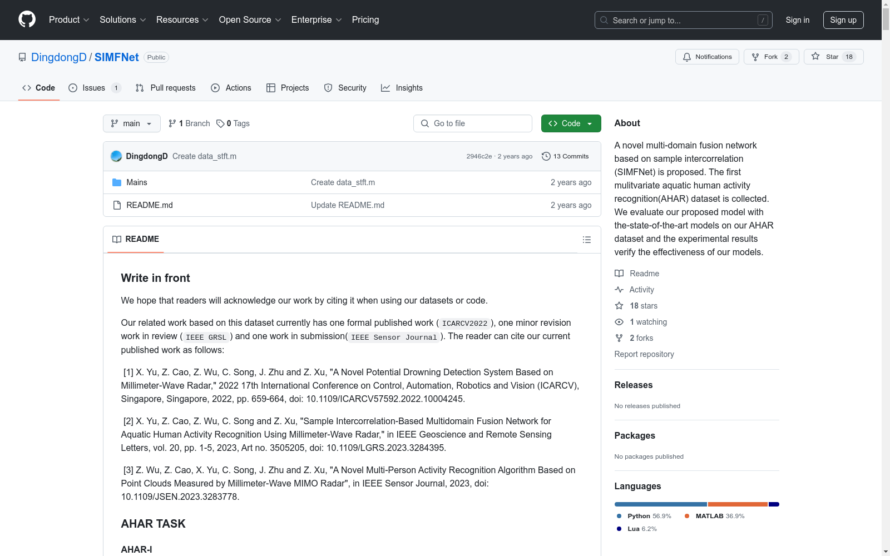890x556 pixels.
Task: Click the 1 watching link
Action: click(x=647, y=322)
